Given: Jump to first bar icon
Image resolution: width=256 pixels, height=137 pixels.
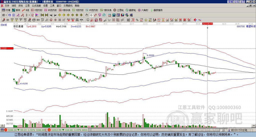Looking at the screenshot, I should 42,15.
